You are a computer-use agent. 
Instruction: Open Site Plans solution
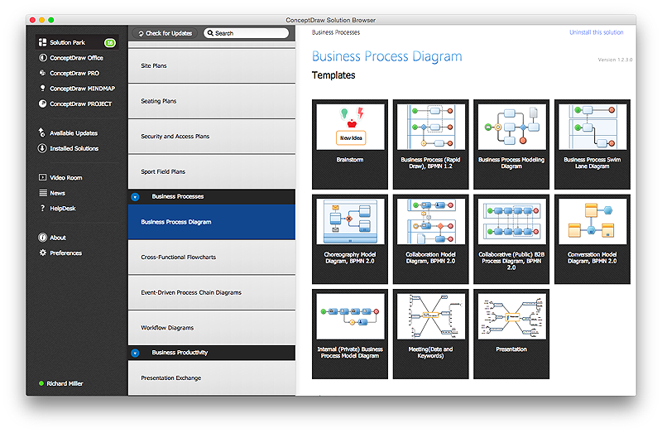212,66
